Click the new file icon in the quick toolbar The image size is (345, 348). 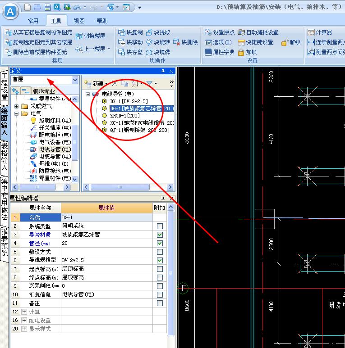pos(28,7)
